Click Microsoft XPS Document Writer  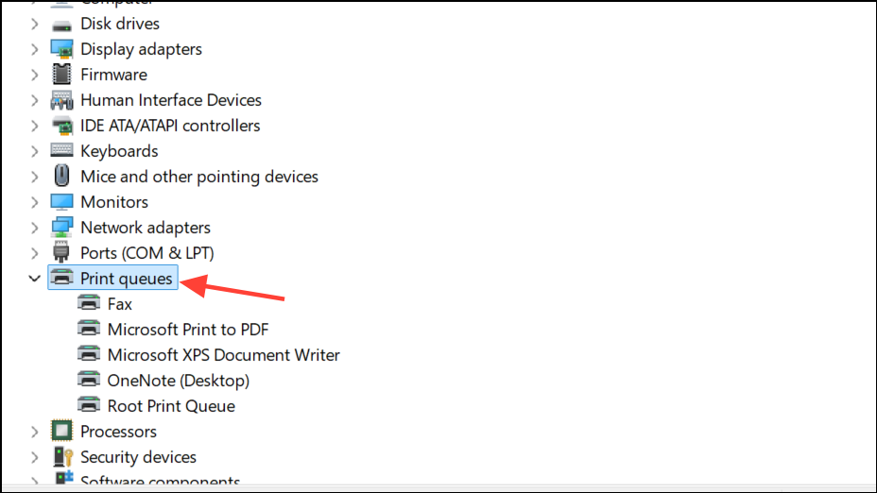(x=223, y=355)
